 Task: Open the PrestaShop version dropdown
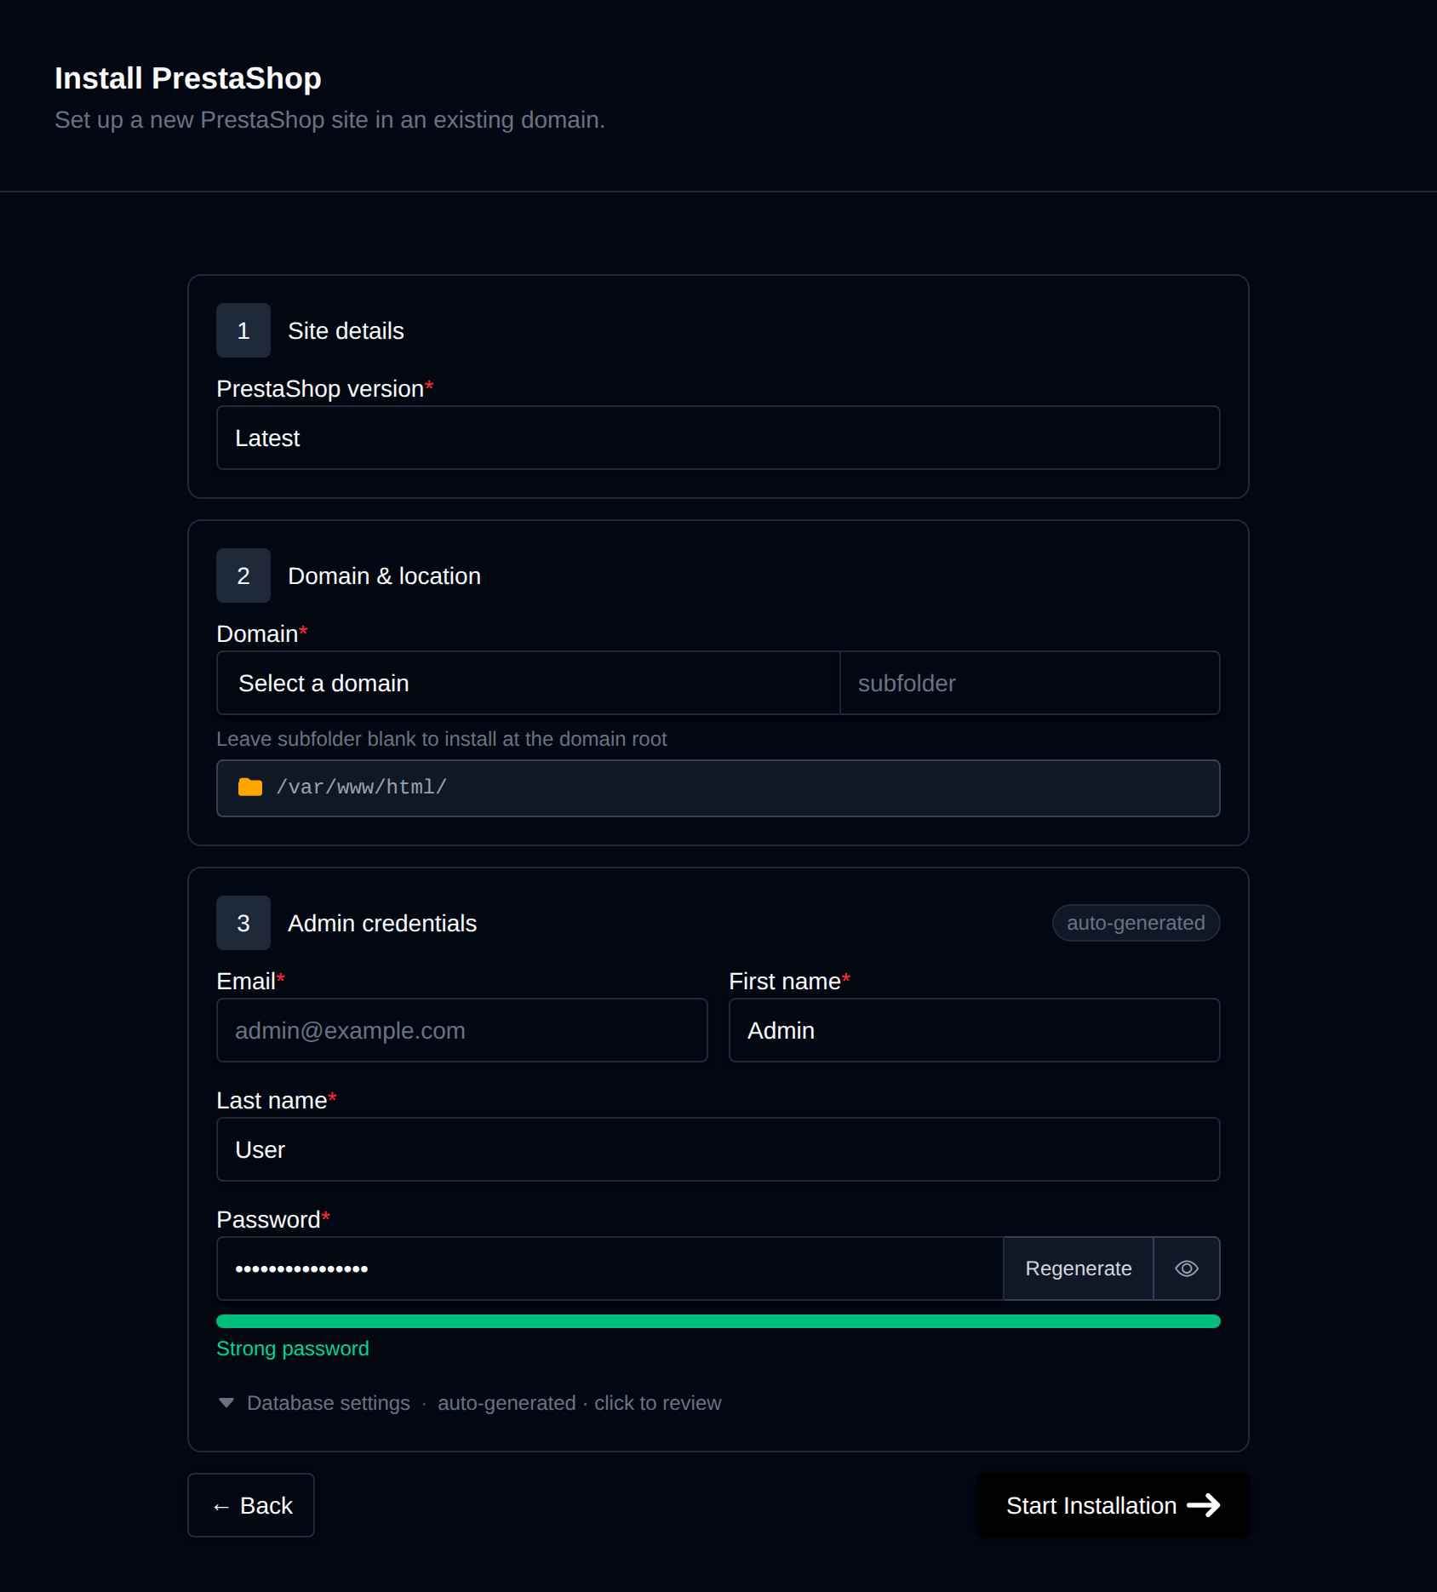pos(718,438)
